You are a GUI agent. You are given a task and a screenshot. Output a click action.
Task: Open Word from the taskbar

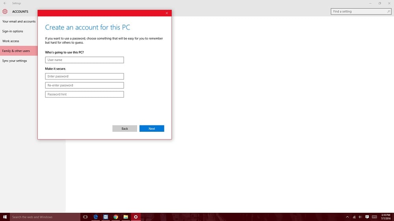(x=106, y=217)
